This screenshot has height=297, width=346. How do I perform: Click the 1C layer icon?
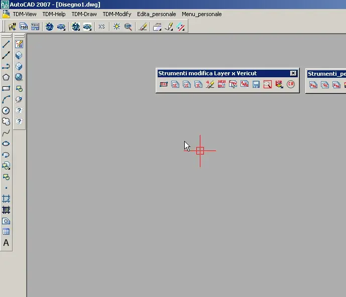(x=175, y=84)
